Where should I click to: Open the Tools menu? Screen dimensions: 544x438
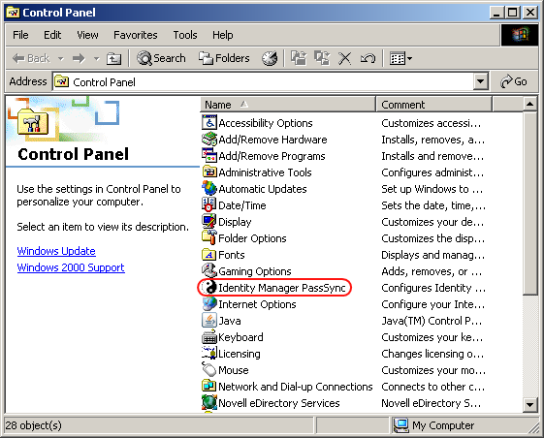point(185,35)
